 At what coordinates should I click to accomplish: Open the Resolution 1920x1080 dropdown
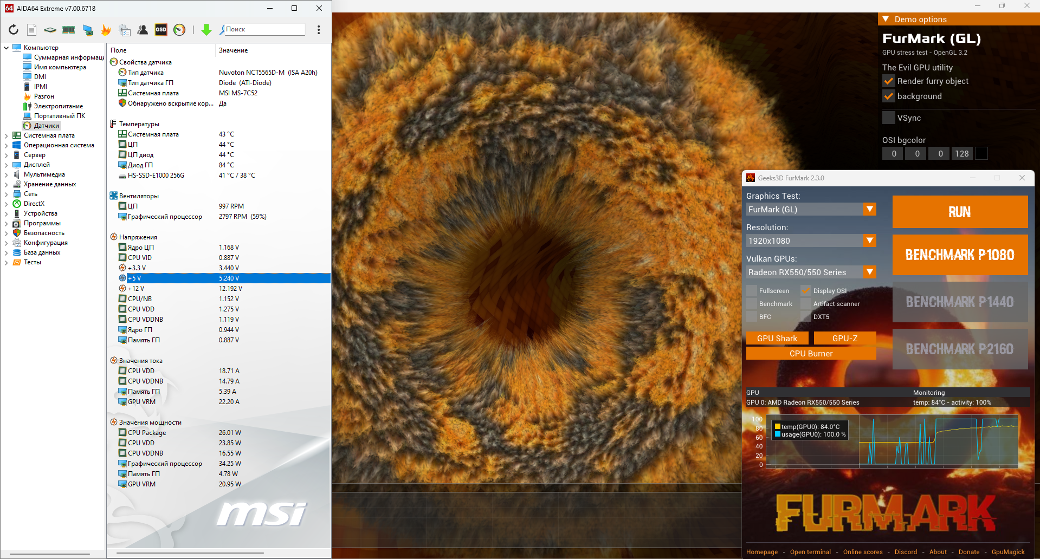tap(811, 240)
